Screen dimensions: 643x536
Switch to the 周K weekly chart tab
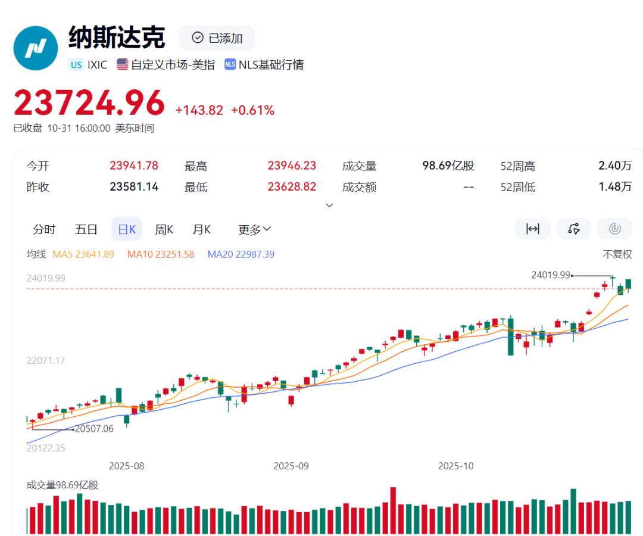click(164, 229)
